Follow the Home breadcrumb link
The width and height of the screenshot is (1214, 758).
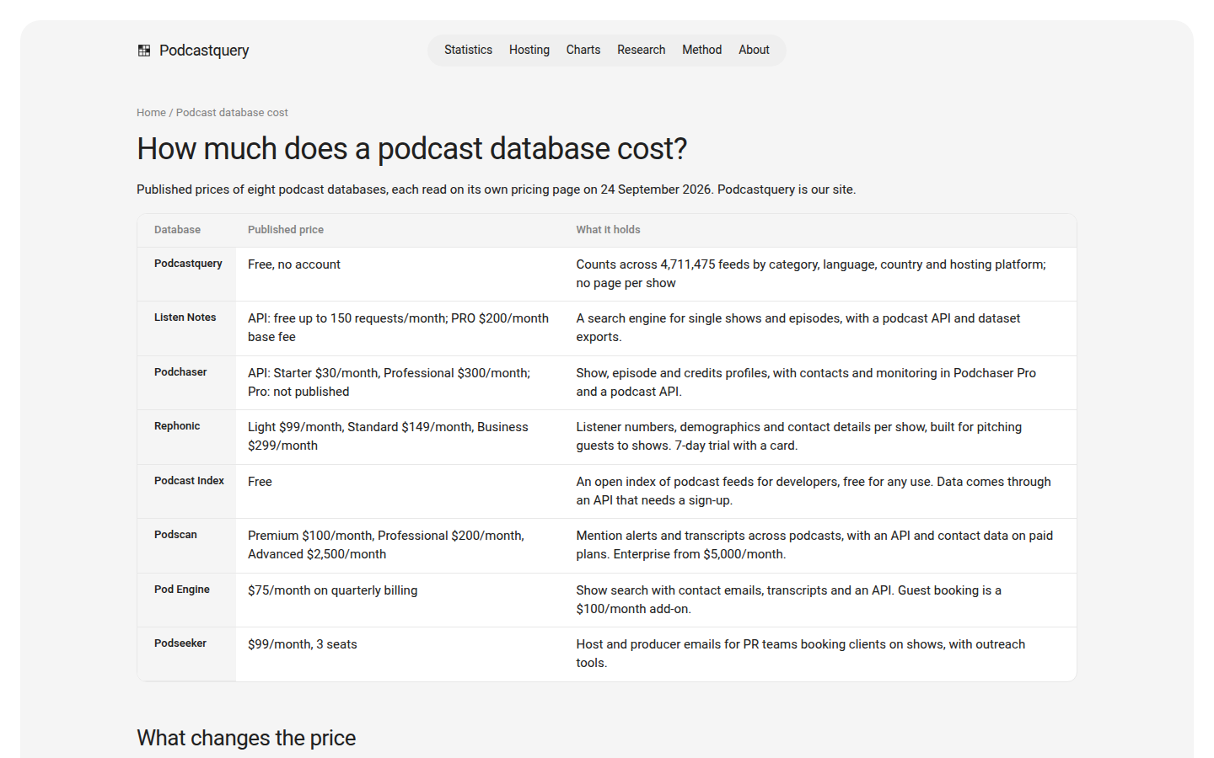pos(151,112)
